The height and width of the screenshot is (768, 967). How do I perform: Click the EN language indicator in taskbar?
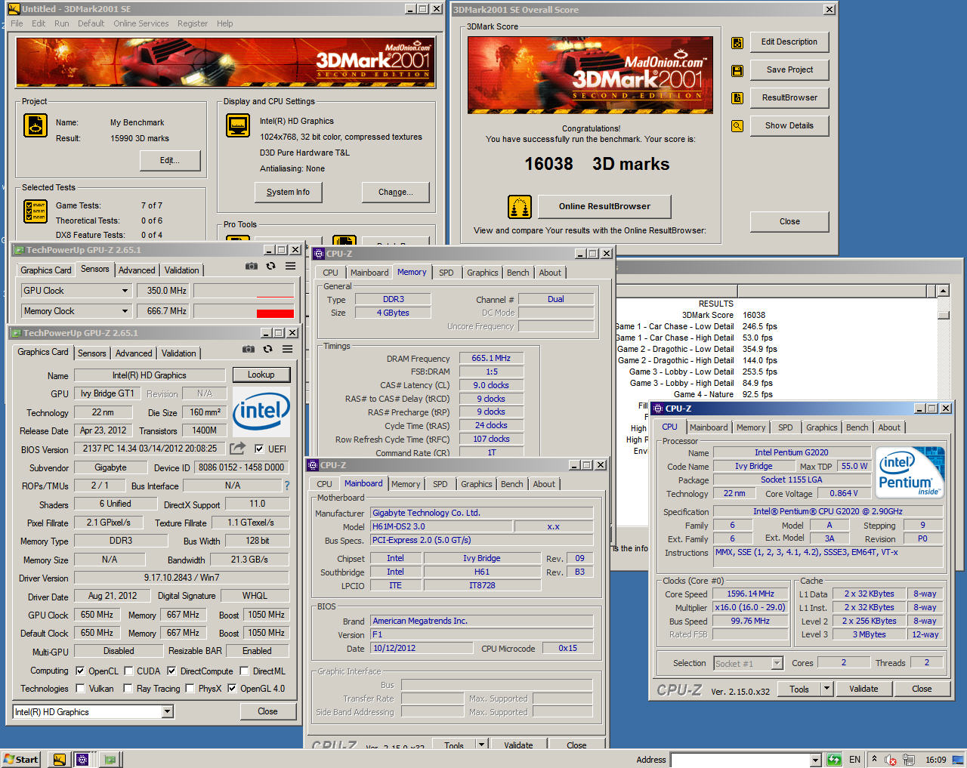854,760
